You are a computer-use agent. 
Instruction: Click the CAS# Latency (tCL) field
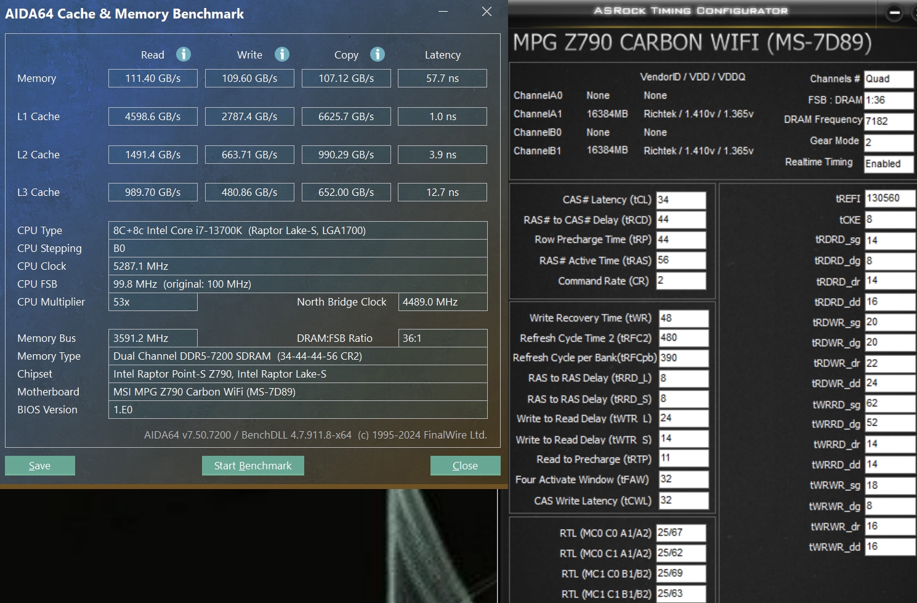coord(681,200)
